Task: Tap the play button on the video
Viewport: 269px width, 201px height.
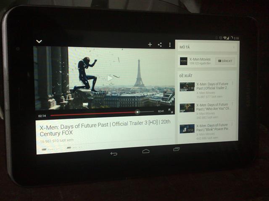Action: click(x=110, y=78)
